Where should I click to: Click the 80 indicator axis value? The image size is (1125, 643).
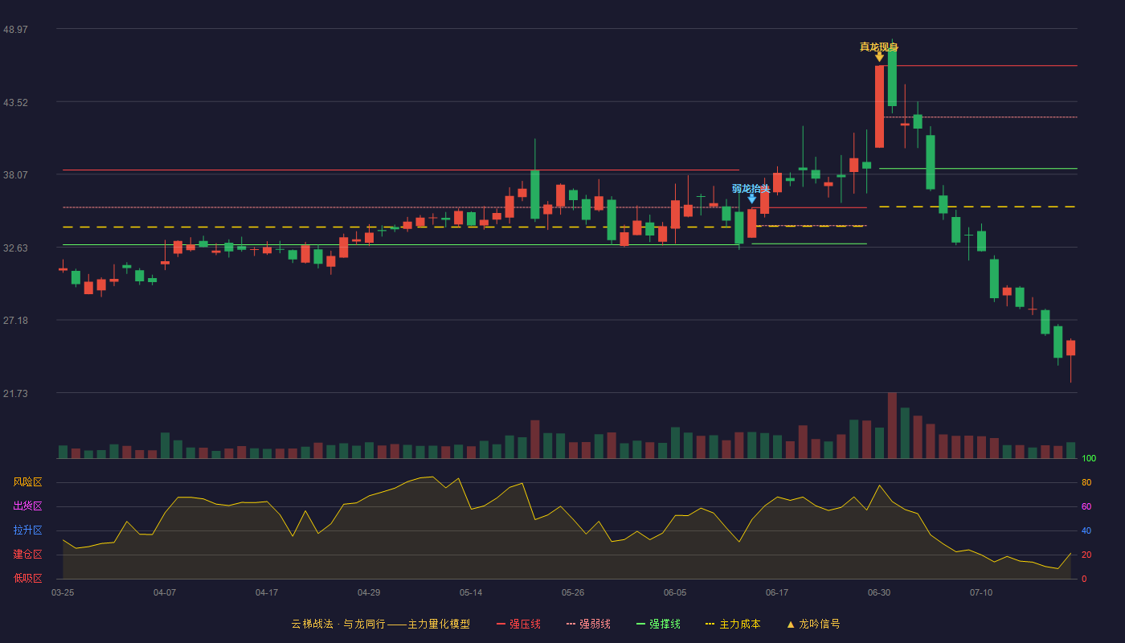click(1086, 482)
